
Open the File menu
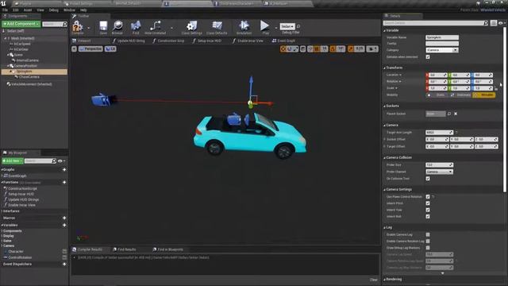6,10
